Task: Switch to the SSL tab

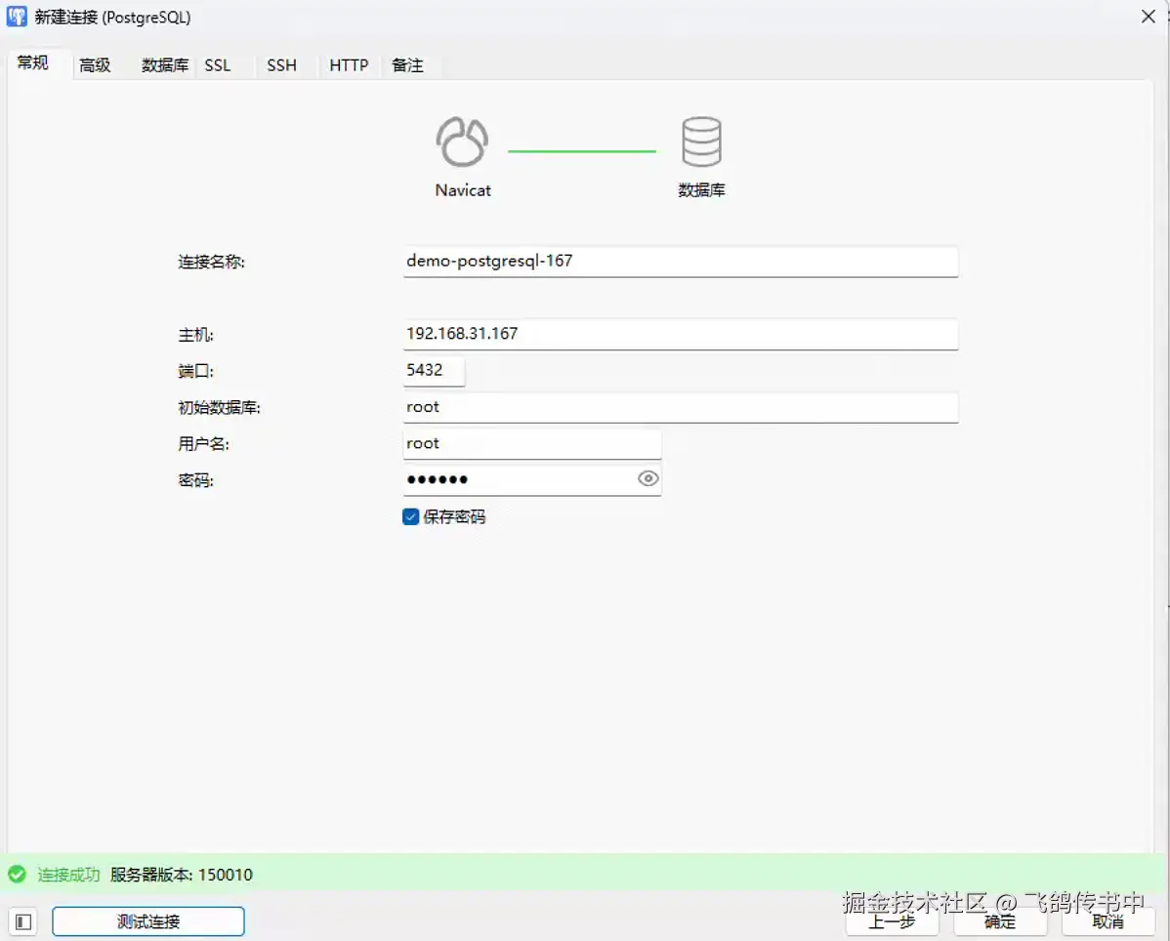Action: (x=218, y=65)
